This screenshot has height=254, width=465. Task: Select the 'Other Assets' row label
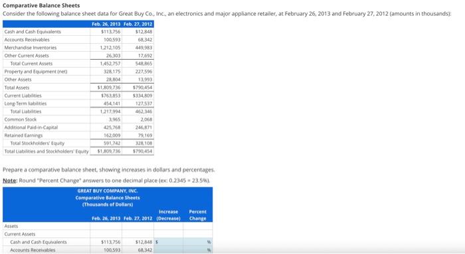pos(18,80)
